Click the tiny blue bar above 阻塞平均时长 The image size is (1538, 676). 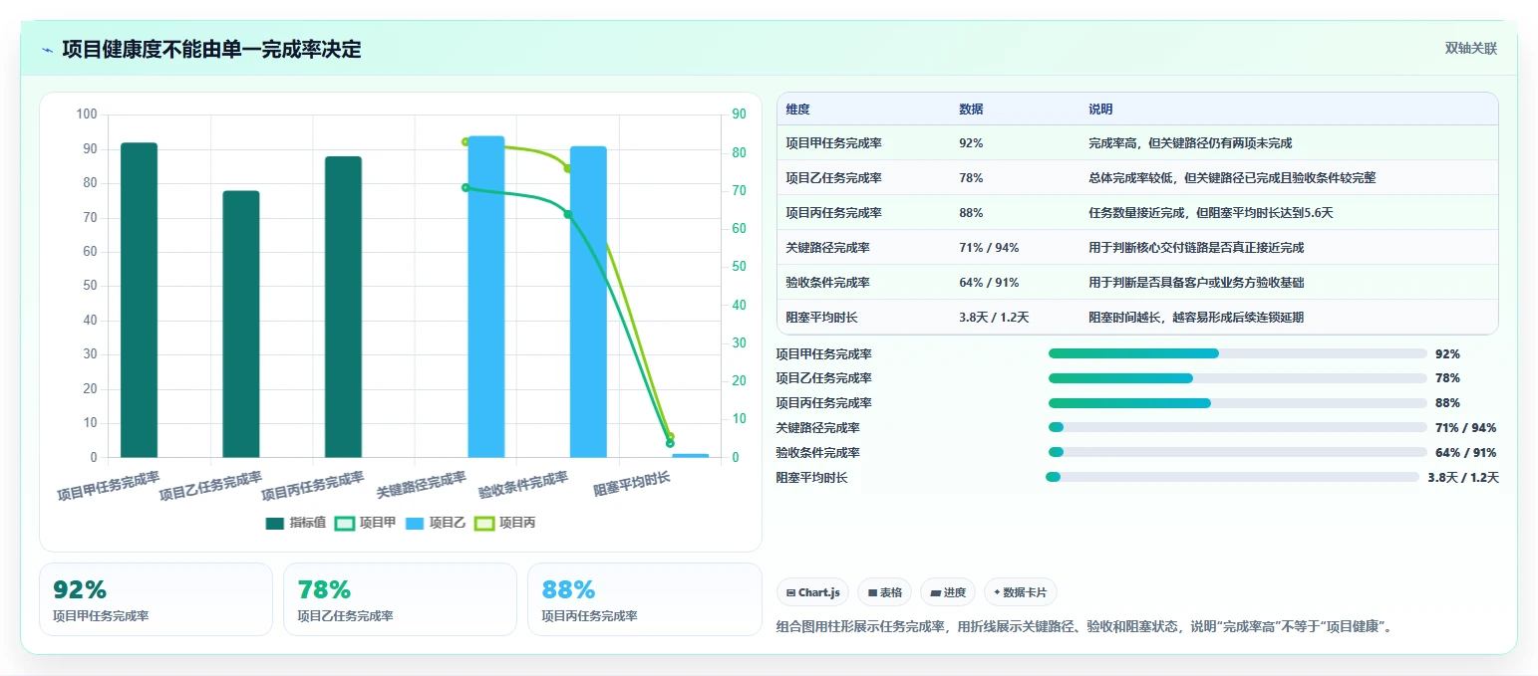pyautogui.click(x=691, y=456)
